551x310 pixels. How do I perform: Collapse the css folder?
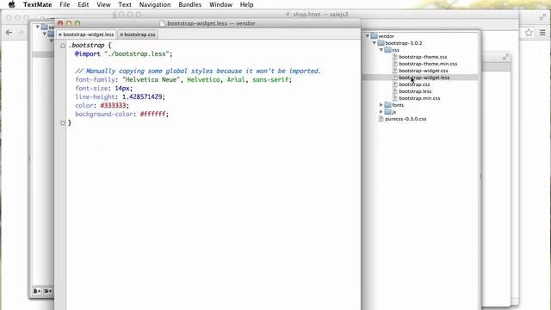(x=381, y=50)
